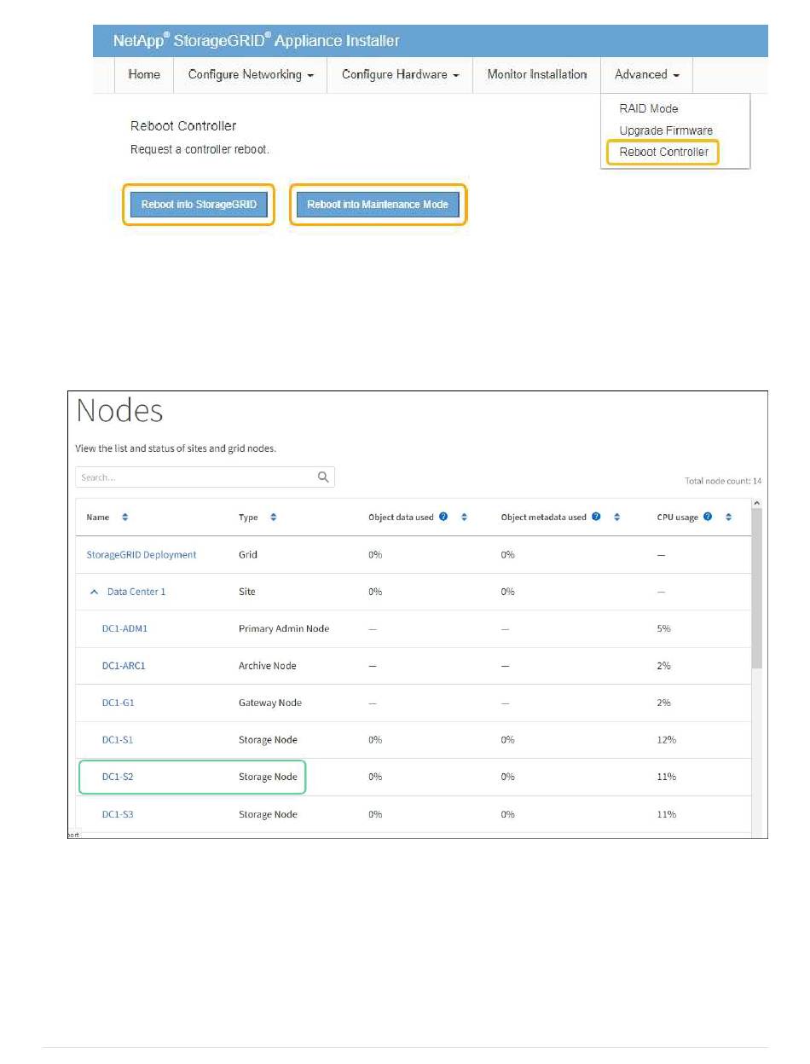Sort by Type column arrows
The image size is (810, 1064).
point(273,518)
